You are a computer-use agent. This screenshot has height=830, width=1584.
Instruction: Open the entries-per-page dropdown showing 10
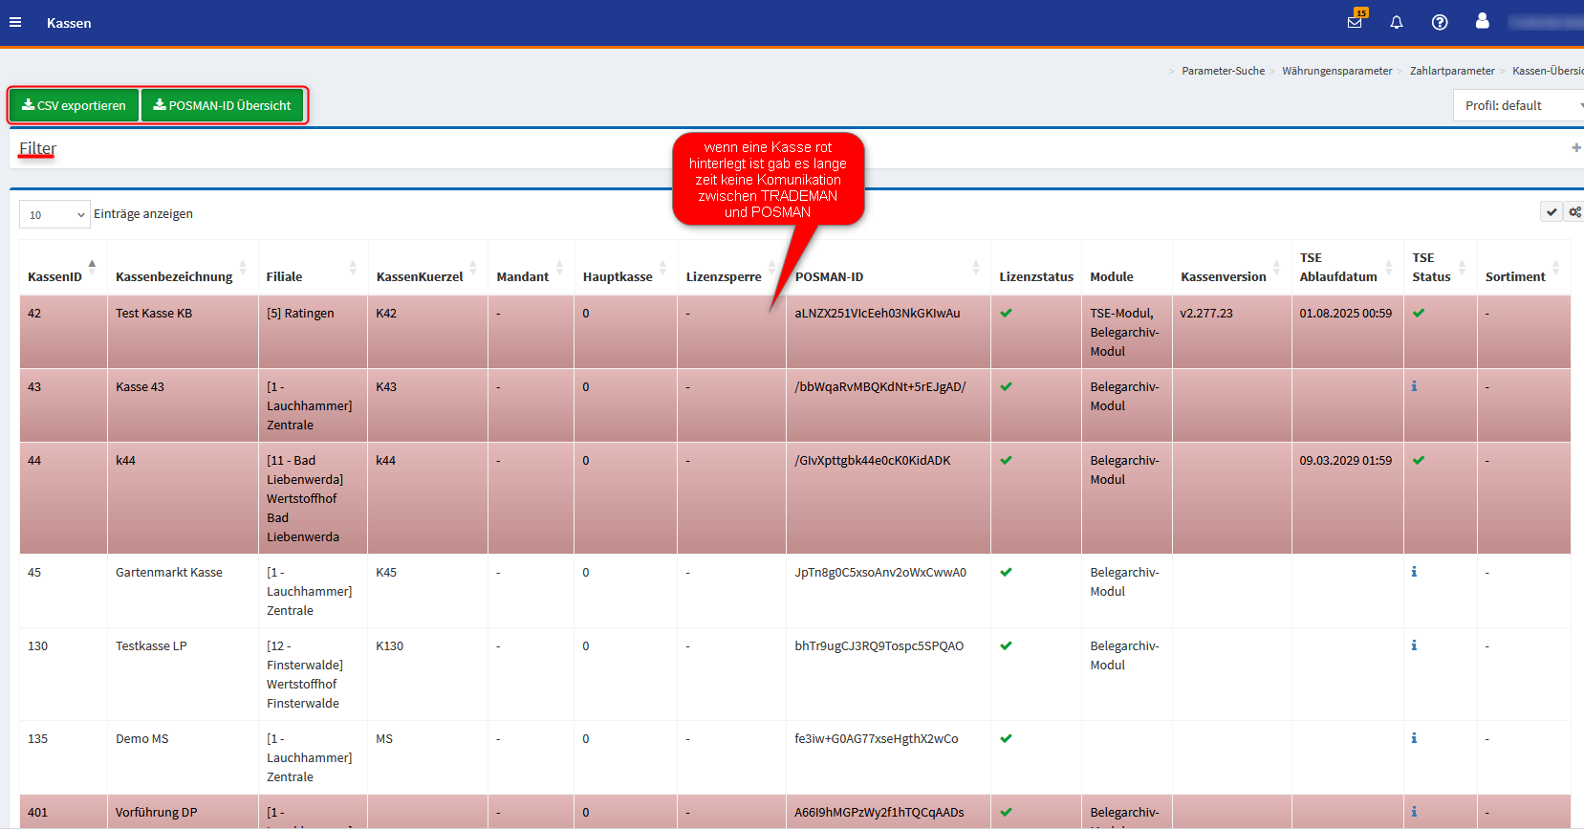click(54, 215)
